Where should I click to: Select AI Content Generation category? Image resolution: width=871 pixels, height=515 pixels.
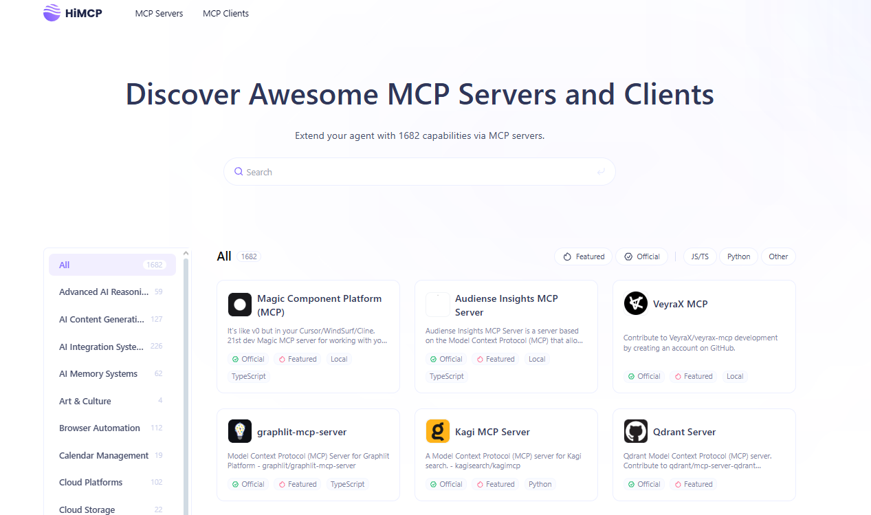pyautogui.click(x=112, y=319)
